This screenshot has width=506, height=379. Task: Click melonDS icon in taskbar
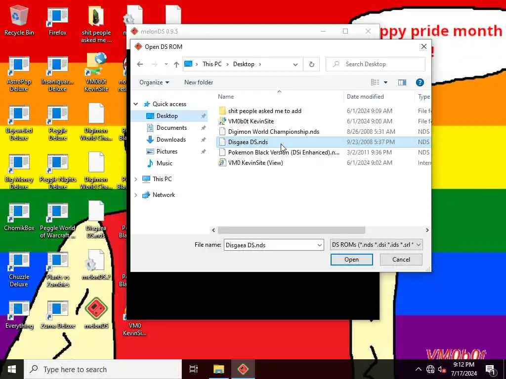coord(243,369)
